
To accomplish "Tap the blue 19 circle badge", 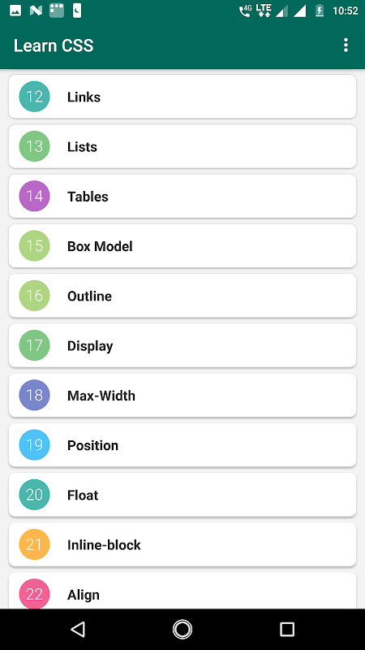I will click(34, 444).
